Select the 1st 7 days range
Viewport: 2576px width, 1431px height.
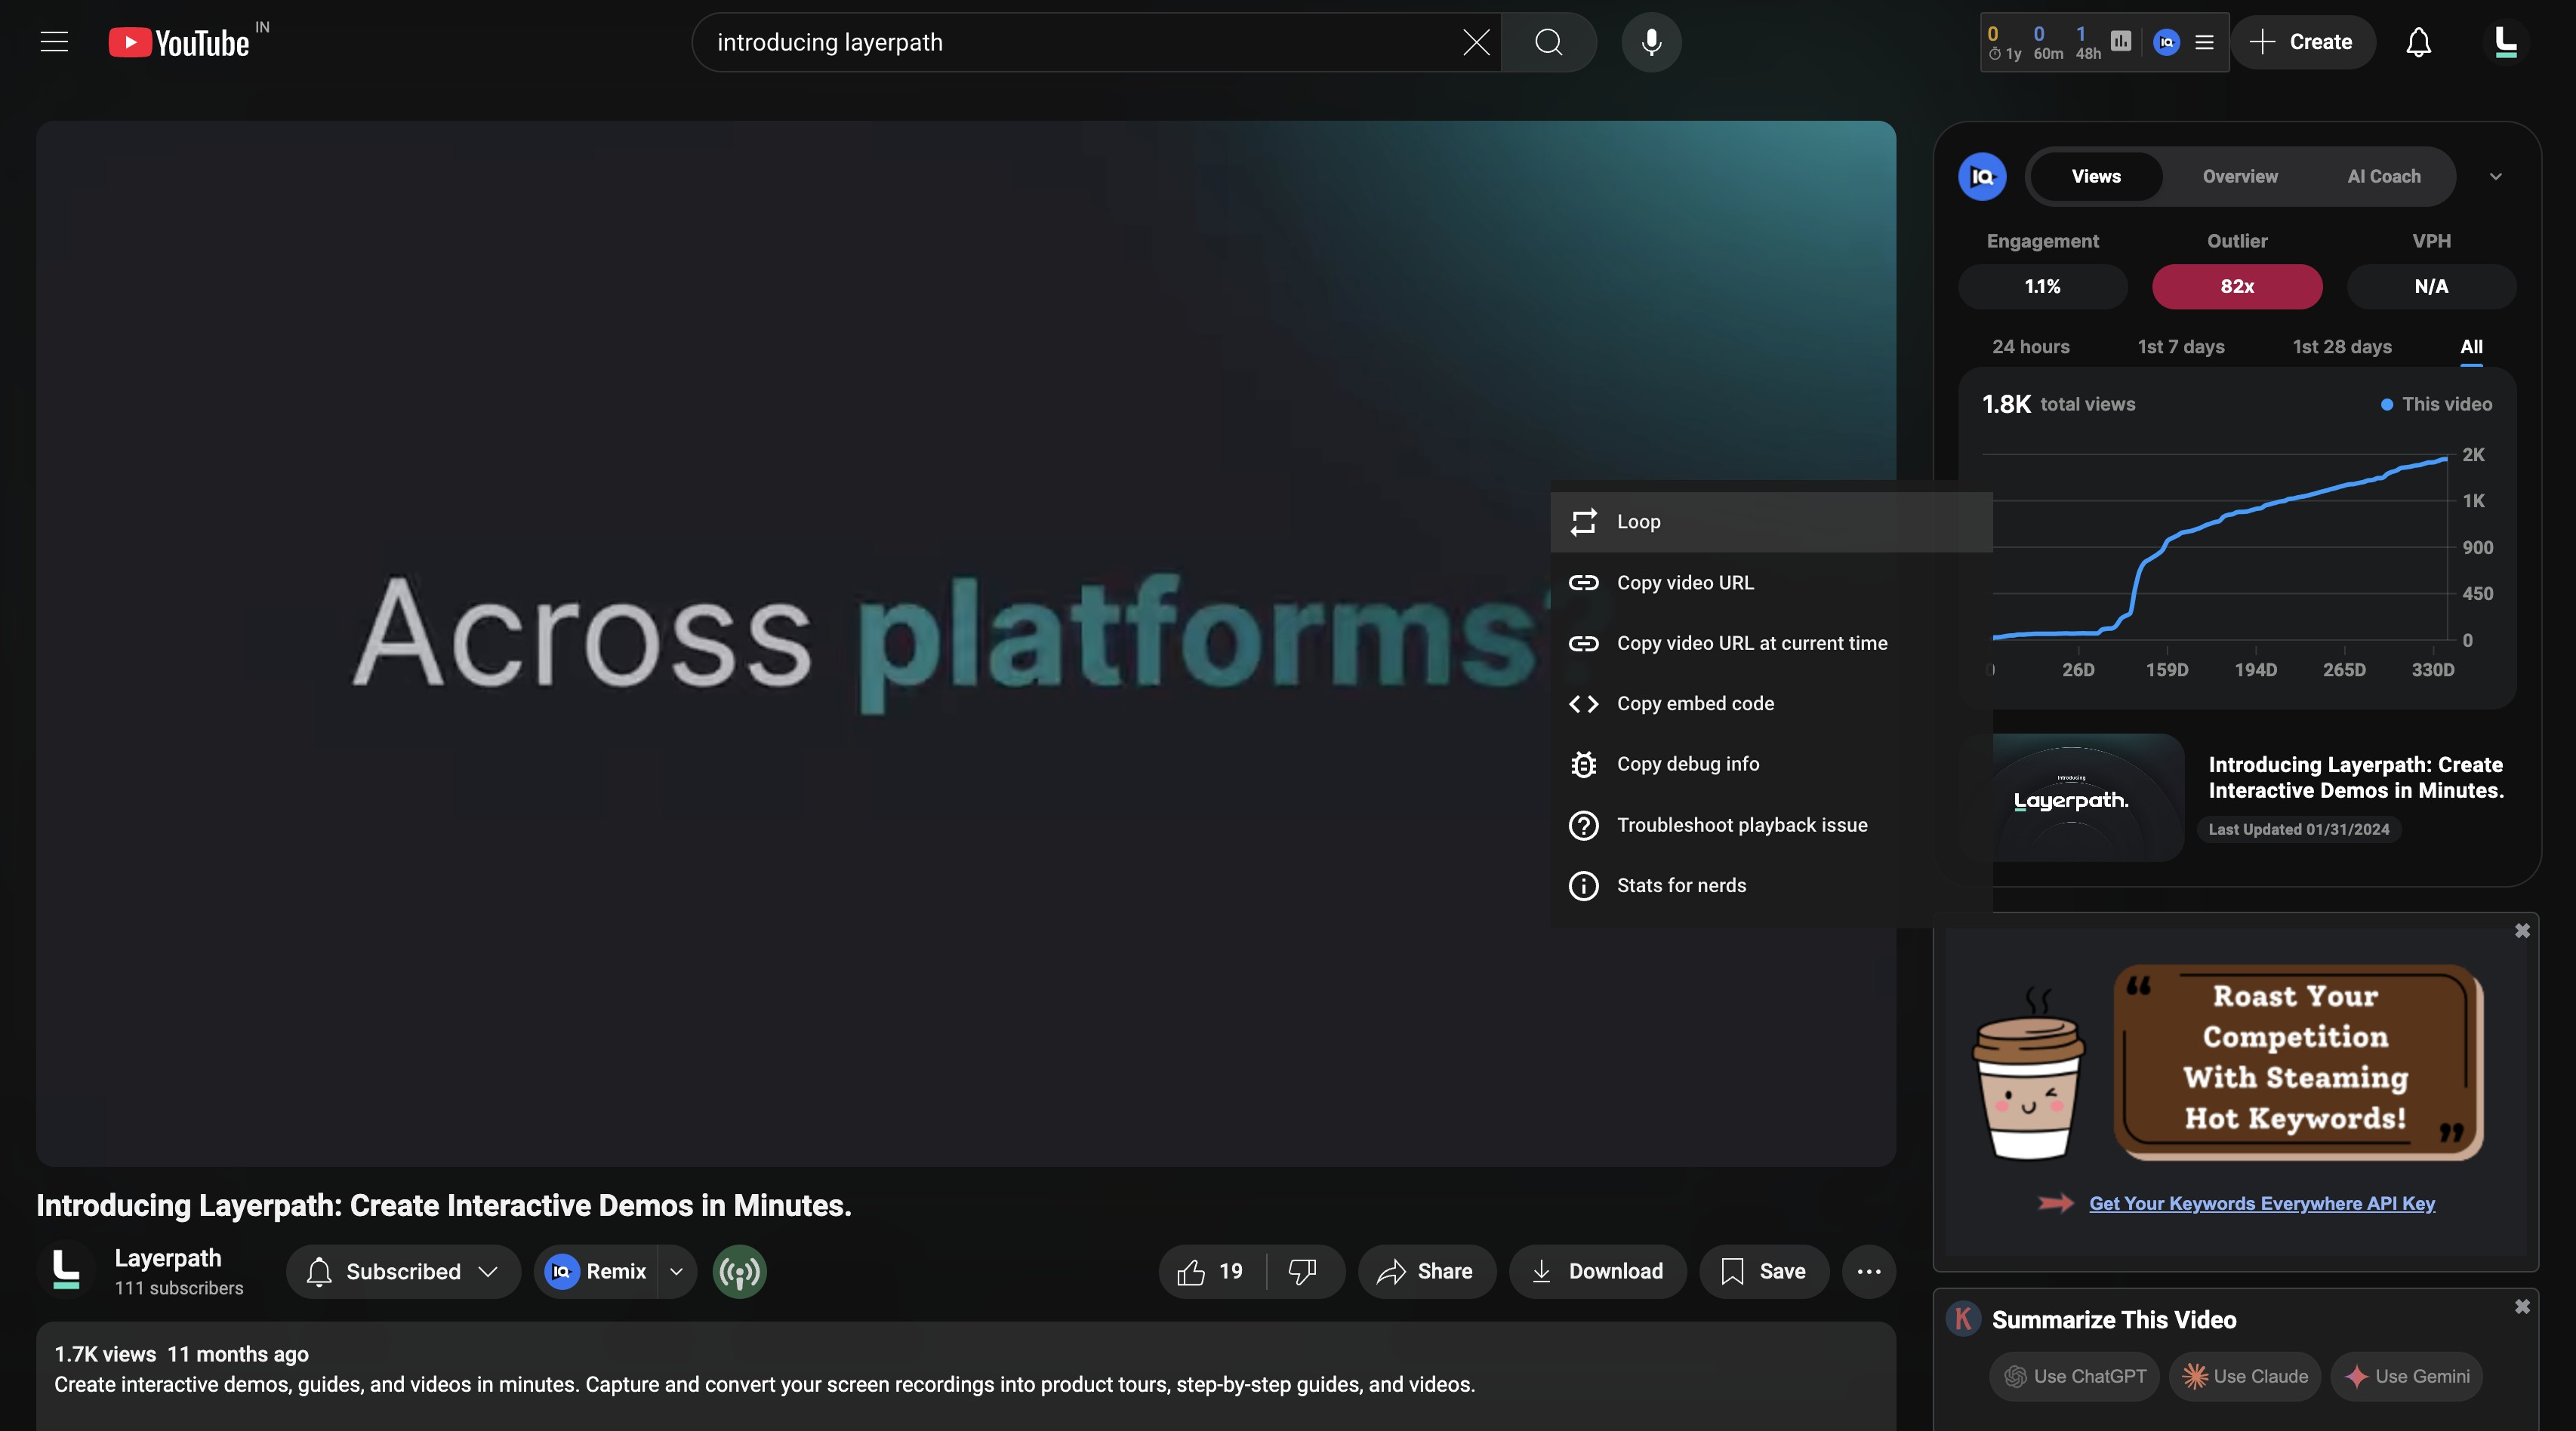[2181, 346]
